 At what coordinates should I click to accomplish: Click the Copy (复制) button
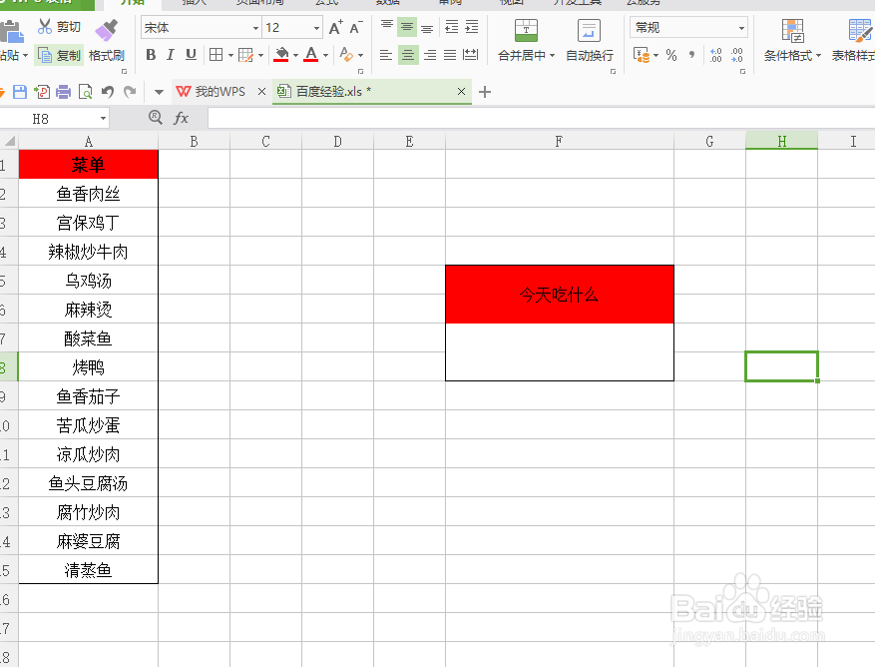coord(59,55)
